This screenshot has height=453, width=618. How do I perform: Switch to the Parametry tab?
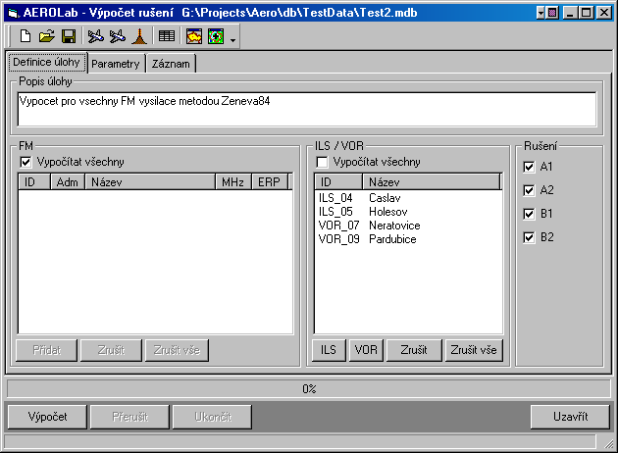[x=116, y=64]
